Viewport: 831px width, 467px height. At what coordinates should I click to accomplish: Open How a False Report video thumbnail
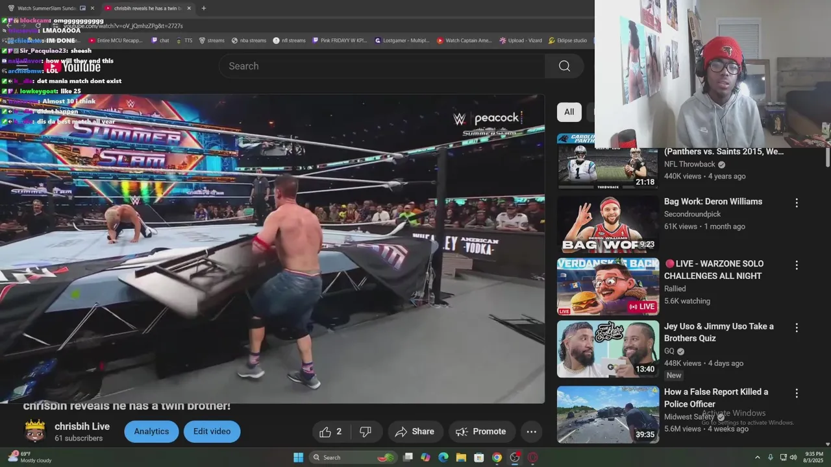608,415
